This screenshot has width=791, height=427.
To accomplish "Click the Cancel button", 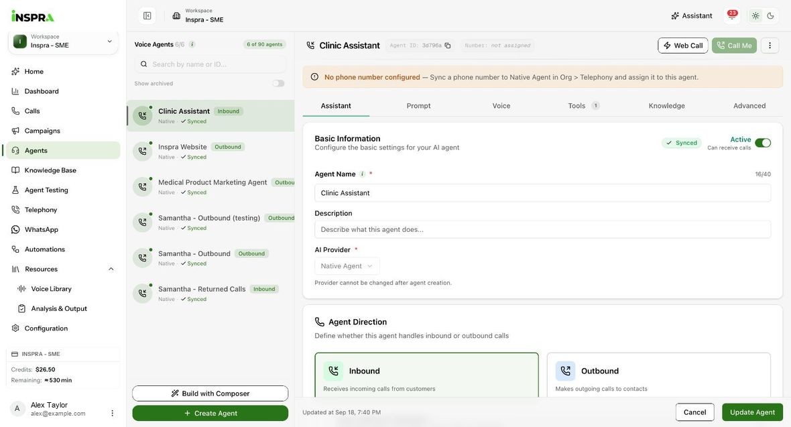I will coord(694,412).
